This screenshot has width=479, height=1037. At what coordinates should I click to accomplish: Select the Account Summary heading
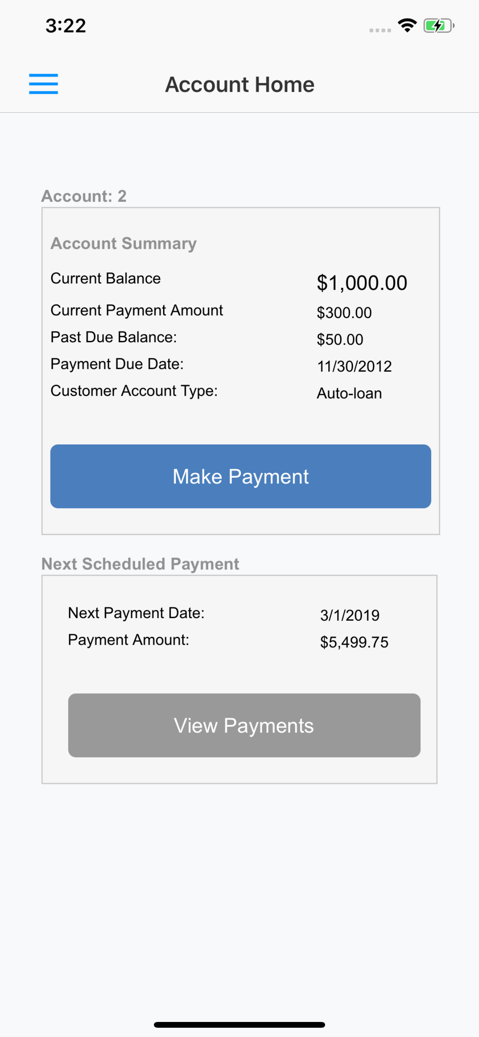123,243
